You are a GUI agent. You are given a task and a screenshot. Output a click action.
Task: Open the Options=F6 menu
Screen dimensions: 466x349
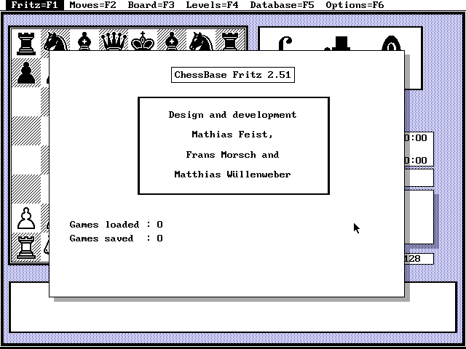pos(355,5)
